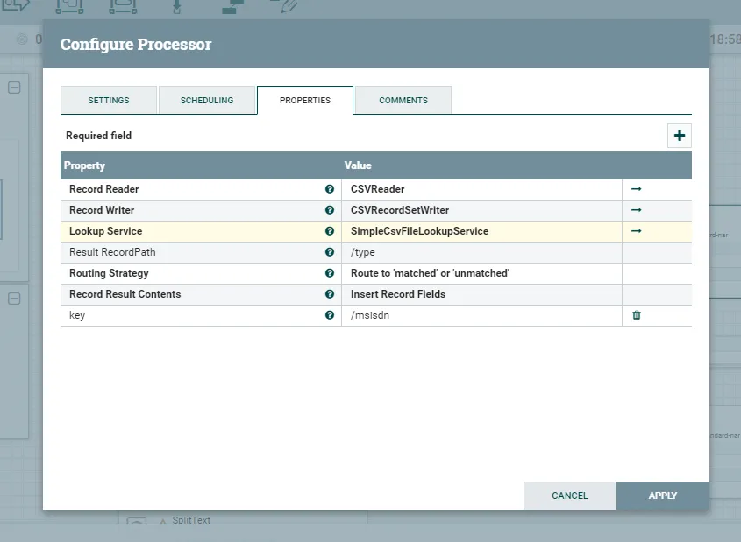Sort by the Value column header
Image resolution: width=741 pixels, height=542 pixels.
[358, 165]
